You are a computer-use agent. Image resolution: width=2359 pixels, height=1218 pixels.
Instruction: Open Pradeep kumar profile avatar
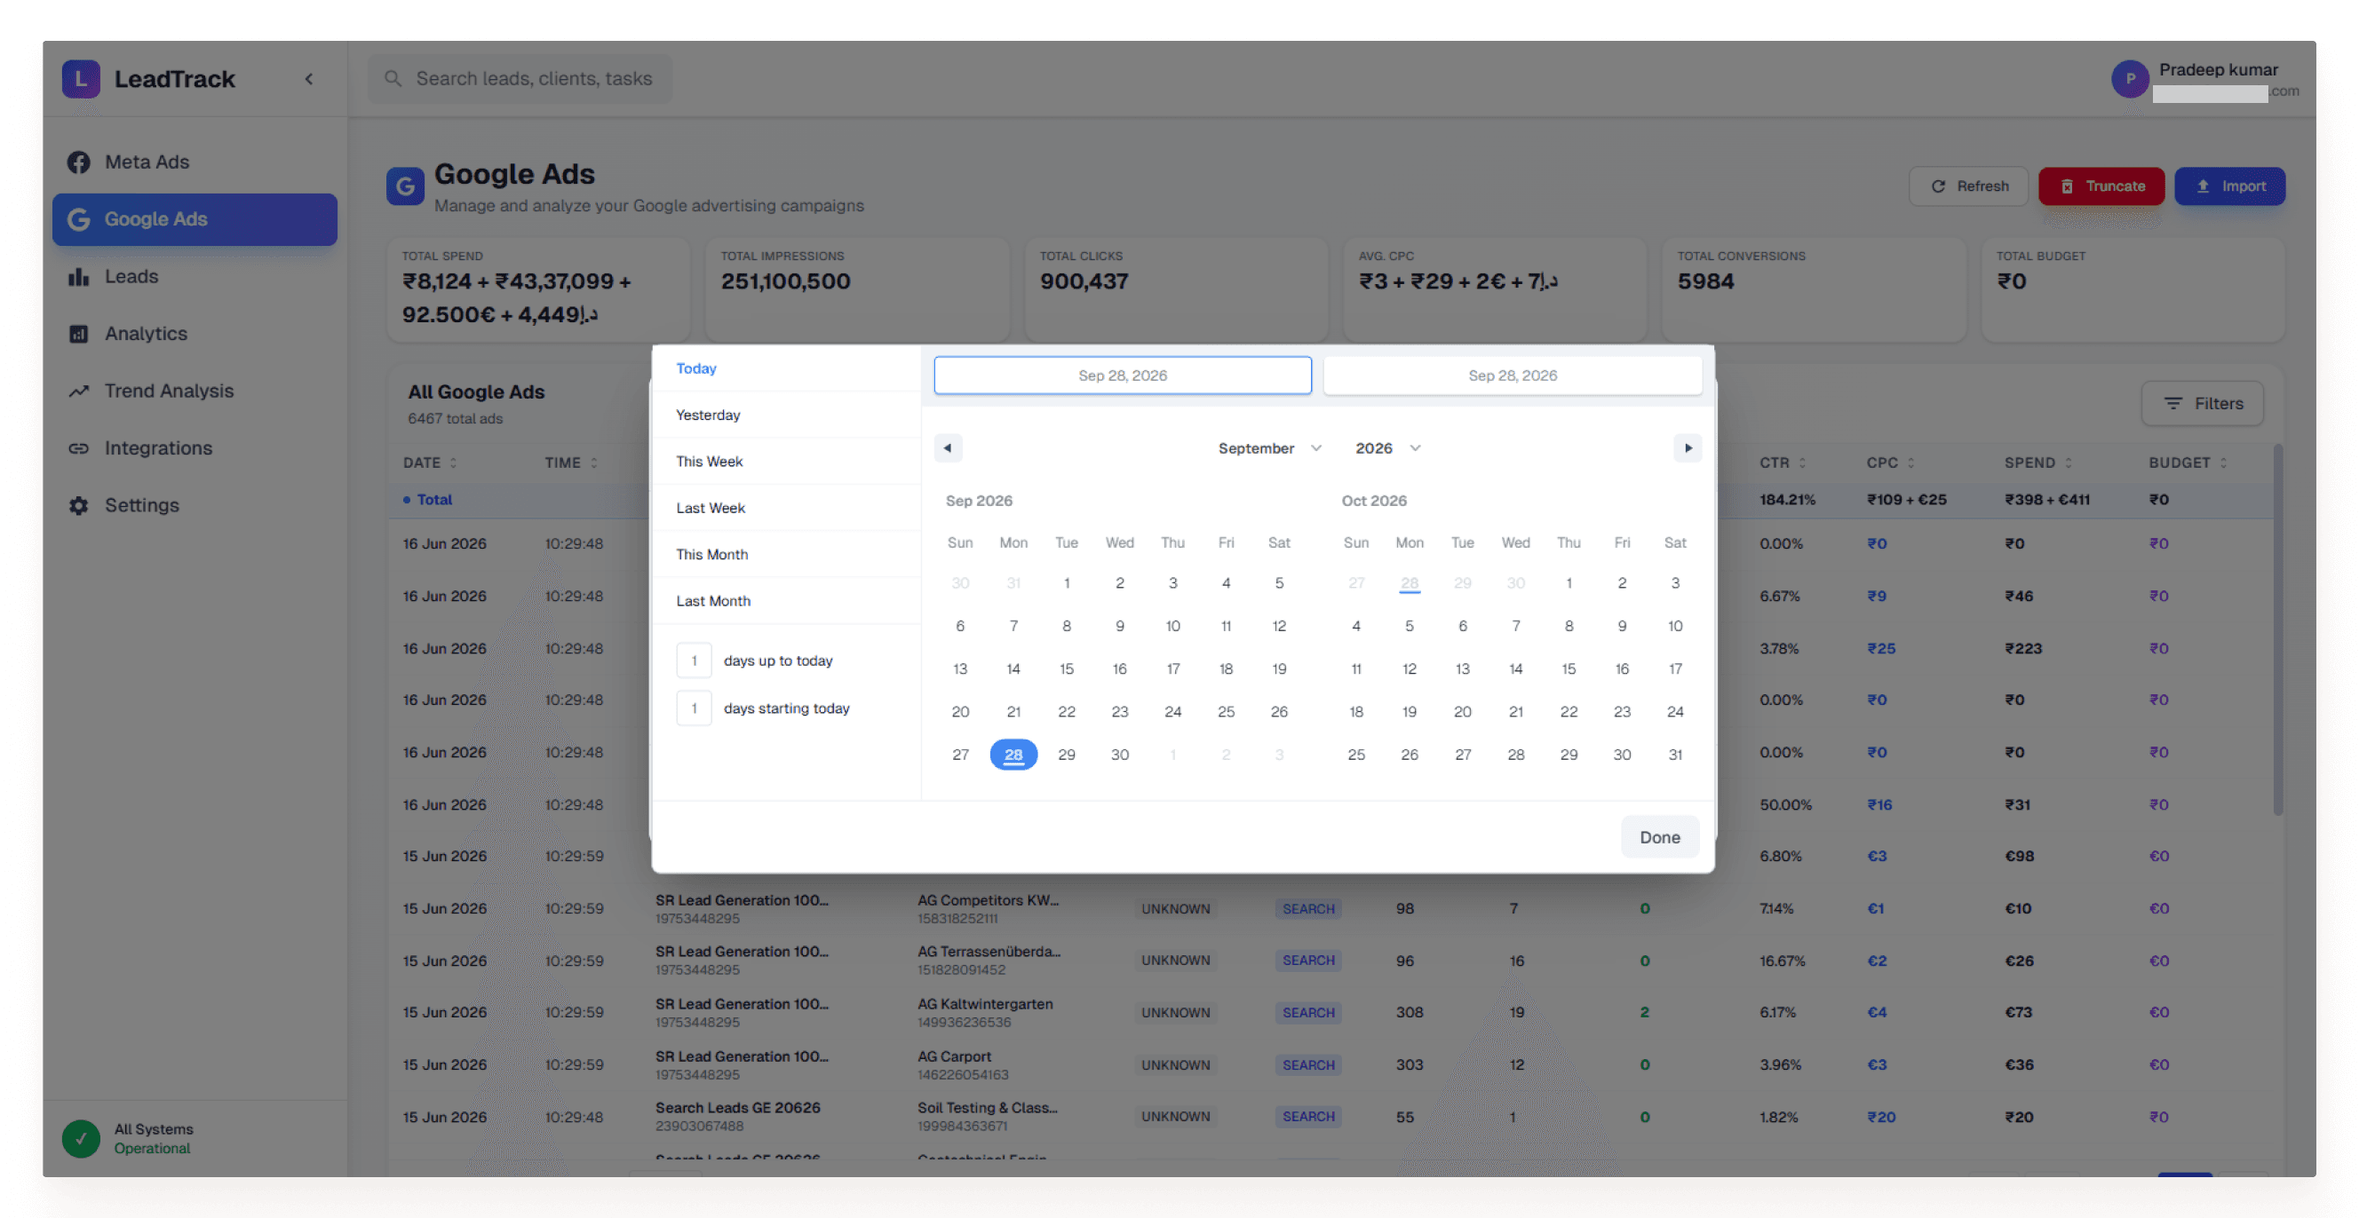pyautogui.click(x=2130, y=79)
